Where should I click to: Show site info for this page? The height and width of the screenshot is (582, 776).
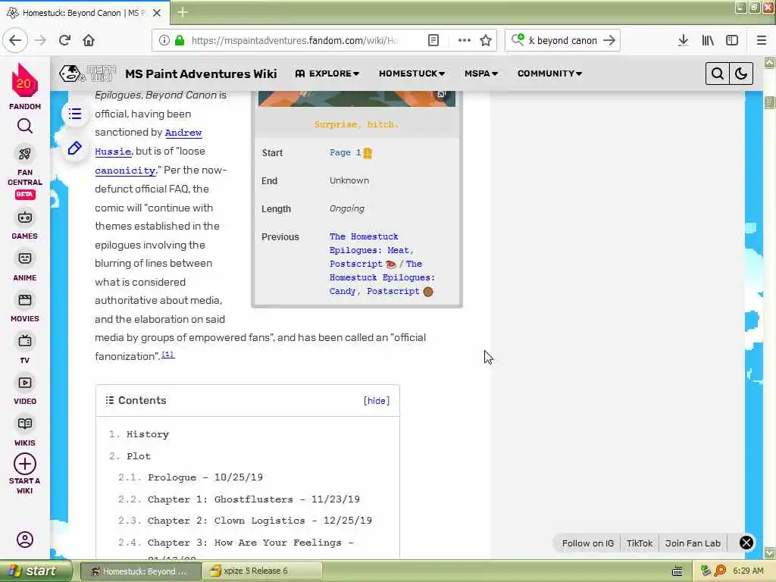(x=164, y=40)
